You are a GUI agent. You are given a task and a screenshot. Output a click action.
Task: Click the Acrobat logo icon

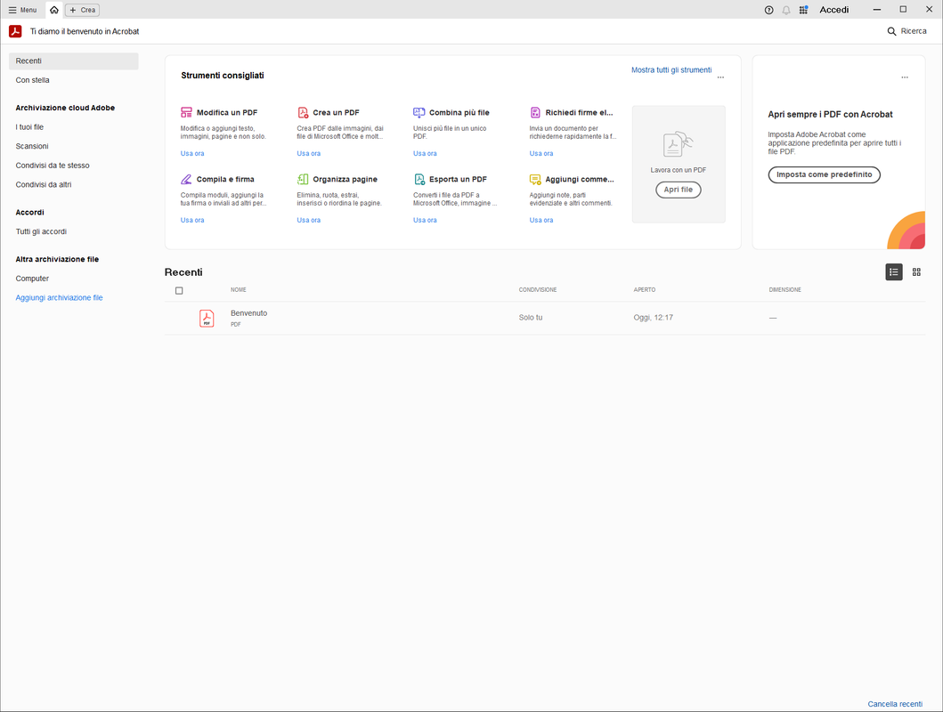click(16, 31)
